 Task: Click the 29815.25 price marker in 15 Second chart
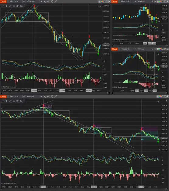(106, 45)
